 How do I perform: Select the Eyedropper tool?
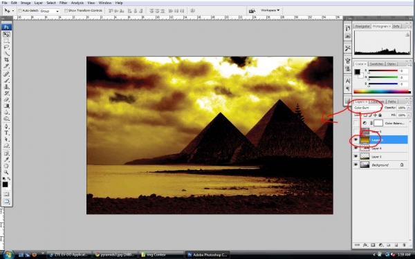click(6, 160)
